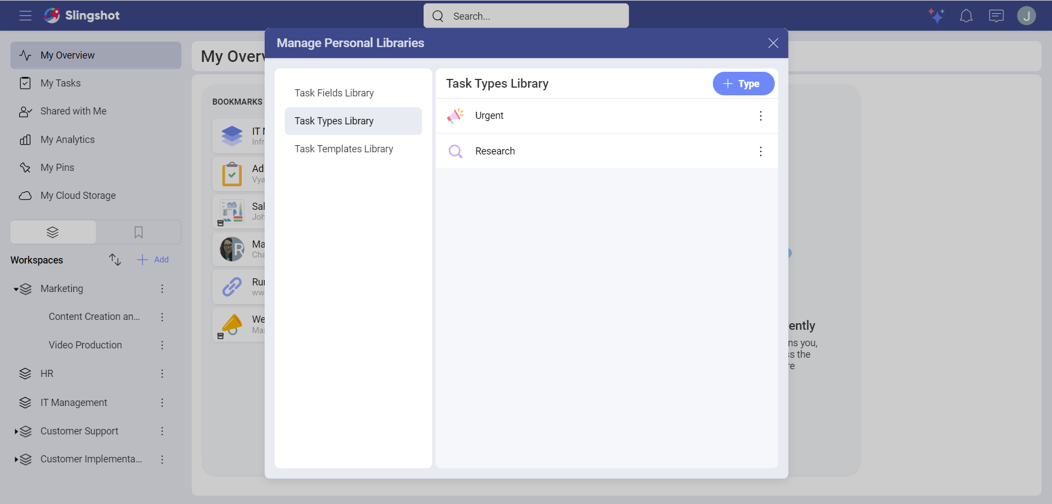The image size is (1052, 504).
Task: Open the clipboard checkmark bookmark
Action: (232, 174)
